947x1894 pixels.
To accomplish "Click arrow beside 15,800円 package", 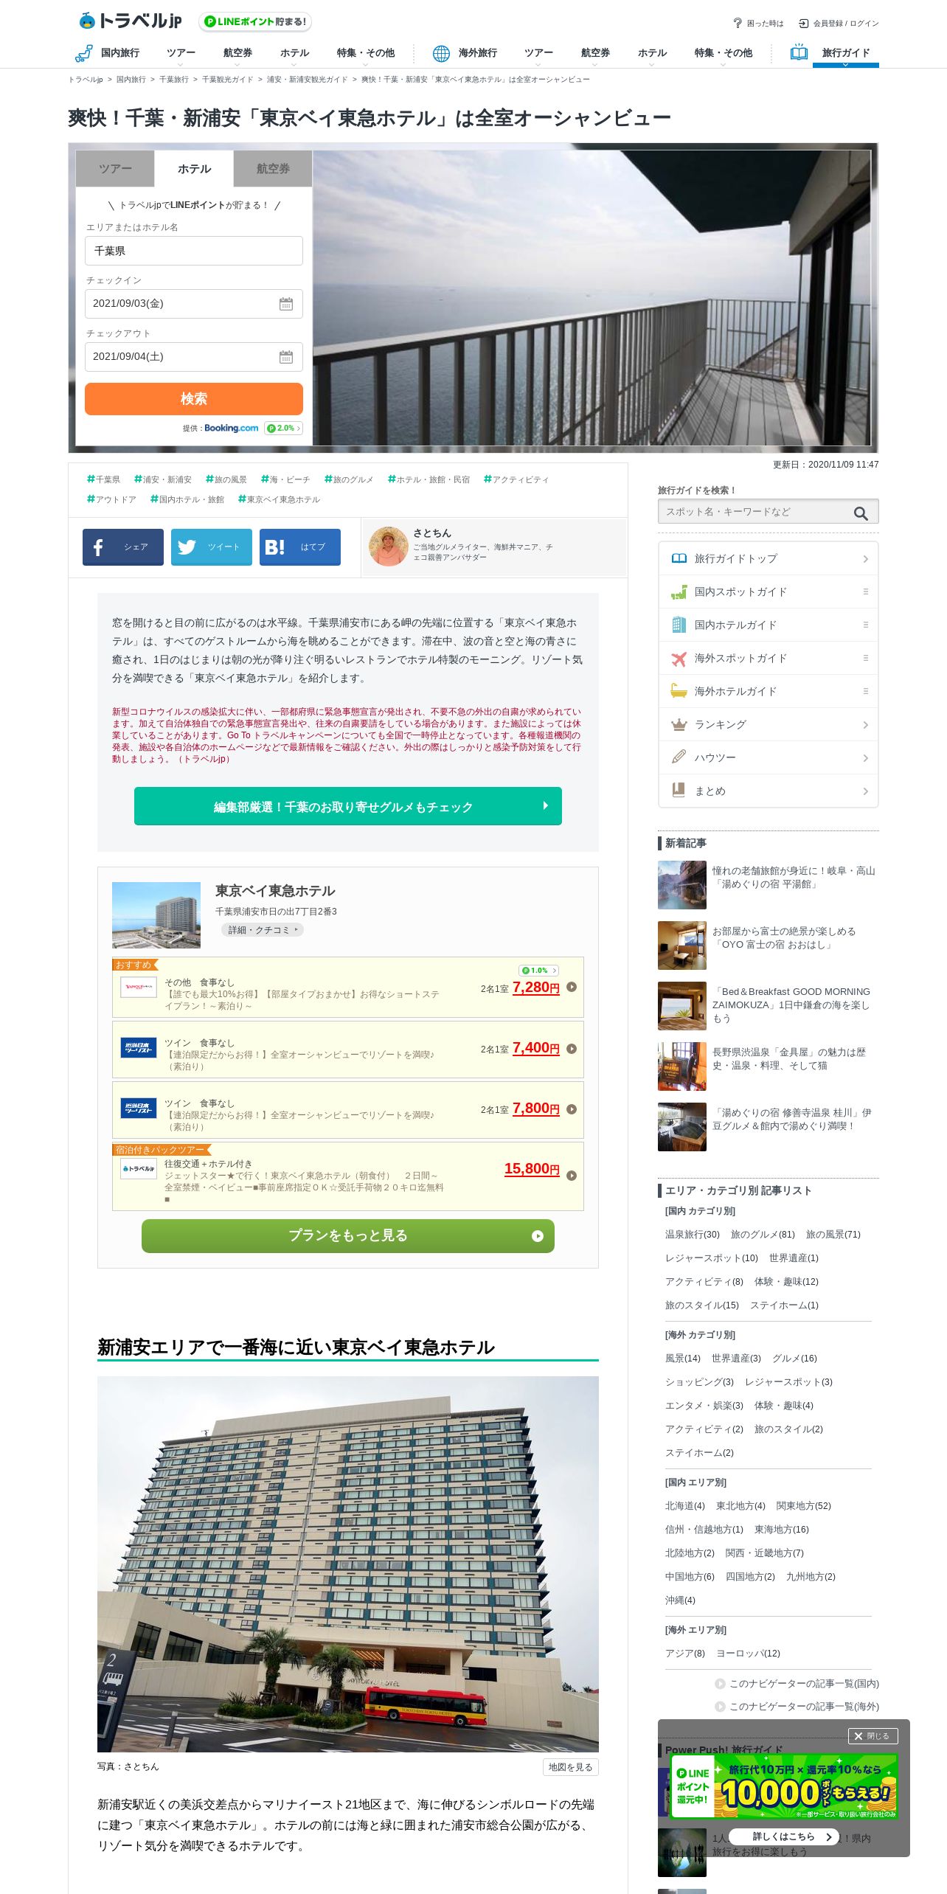I will pyautogui.click(x=572, y=1176).
